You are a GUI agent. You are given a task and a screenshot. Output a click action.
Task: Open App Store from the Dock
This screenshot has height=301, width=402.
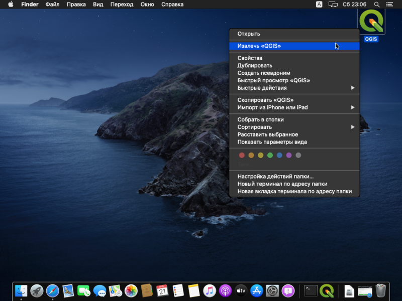point(257,291)
